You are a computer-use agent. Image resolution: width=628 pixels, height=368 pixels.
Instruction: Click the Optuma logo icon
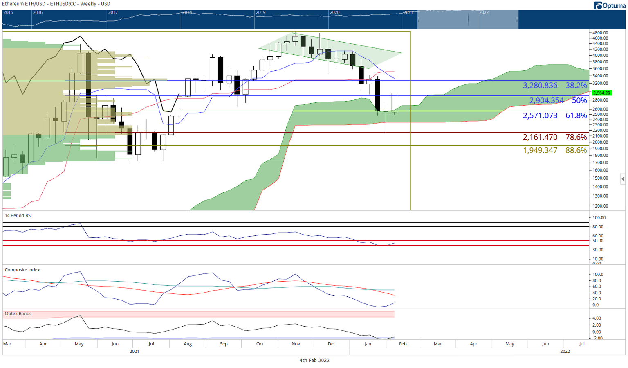click(x=598, y=6)
